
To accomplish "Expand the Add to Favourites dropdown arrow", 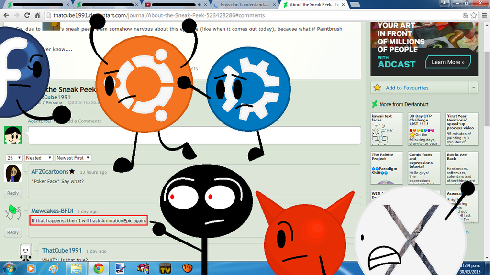I will pyautogui.click(x=473, y=88).
